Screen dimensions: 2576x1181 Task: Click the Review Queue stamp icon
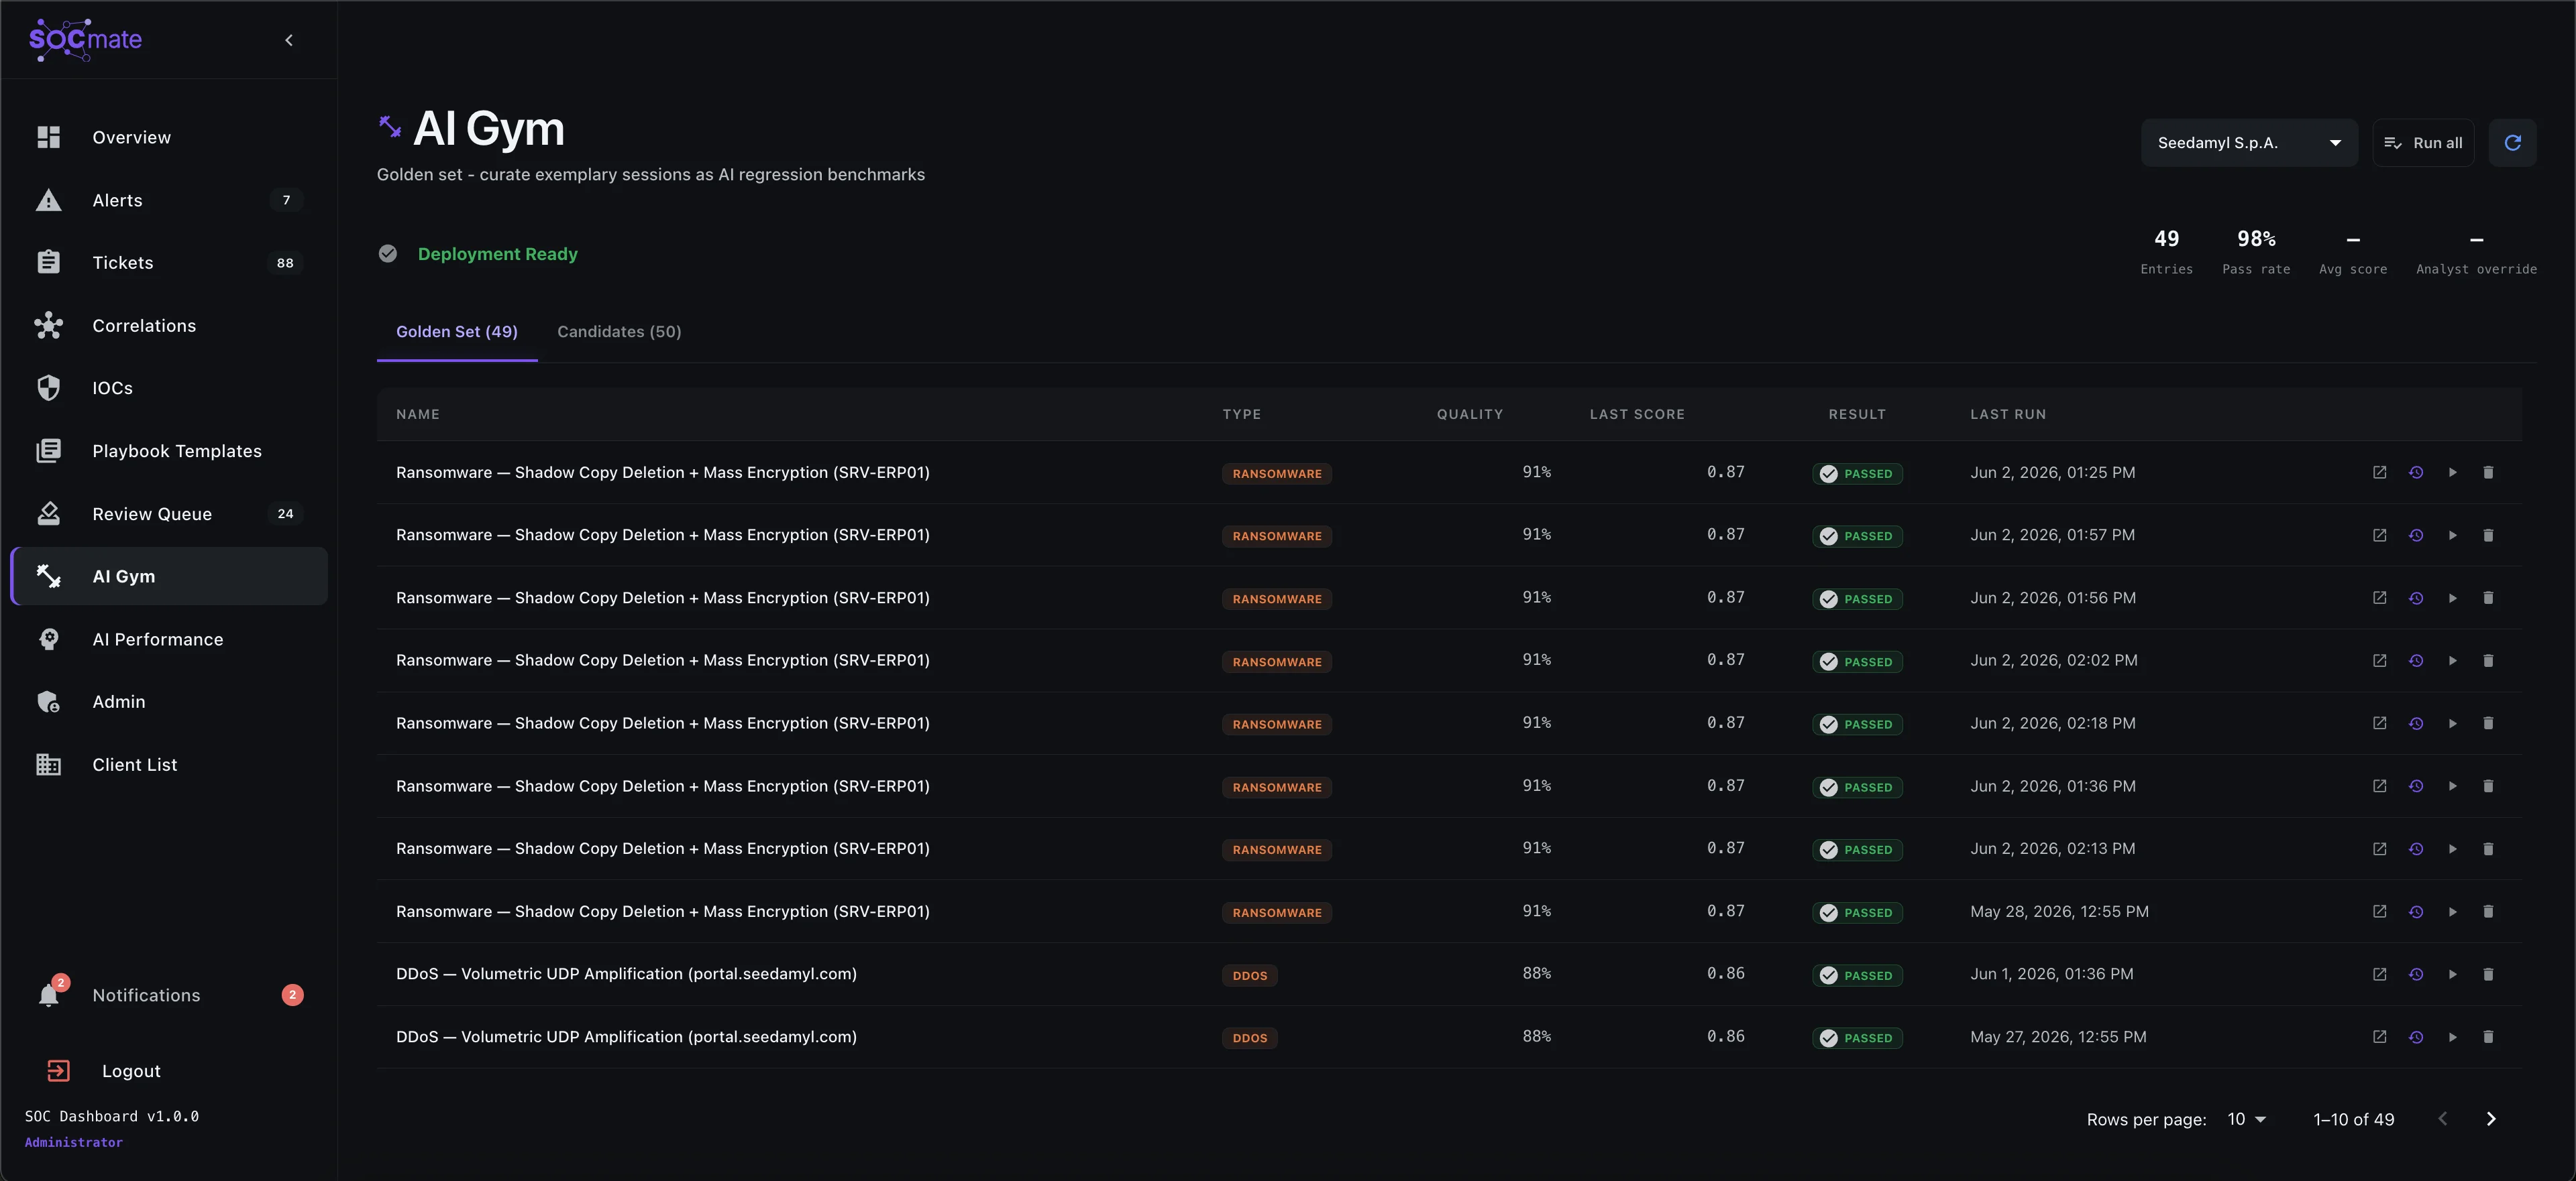(x=48, y=513)
